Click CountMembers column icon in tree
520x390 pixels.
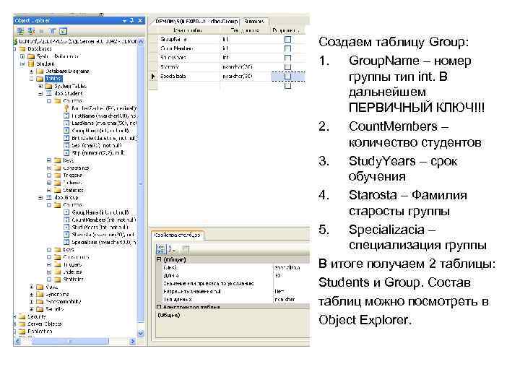[x=66, y=220]
